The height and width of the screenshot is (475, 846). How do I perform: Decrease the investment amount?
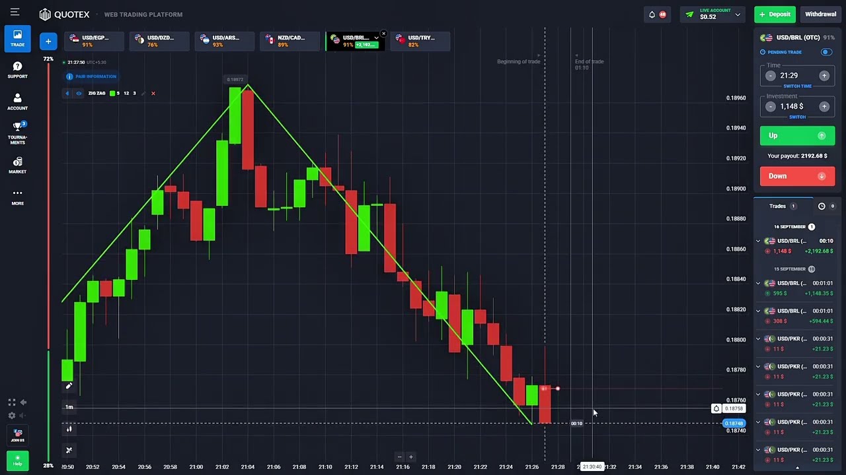point(770,106)
